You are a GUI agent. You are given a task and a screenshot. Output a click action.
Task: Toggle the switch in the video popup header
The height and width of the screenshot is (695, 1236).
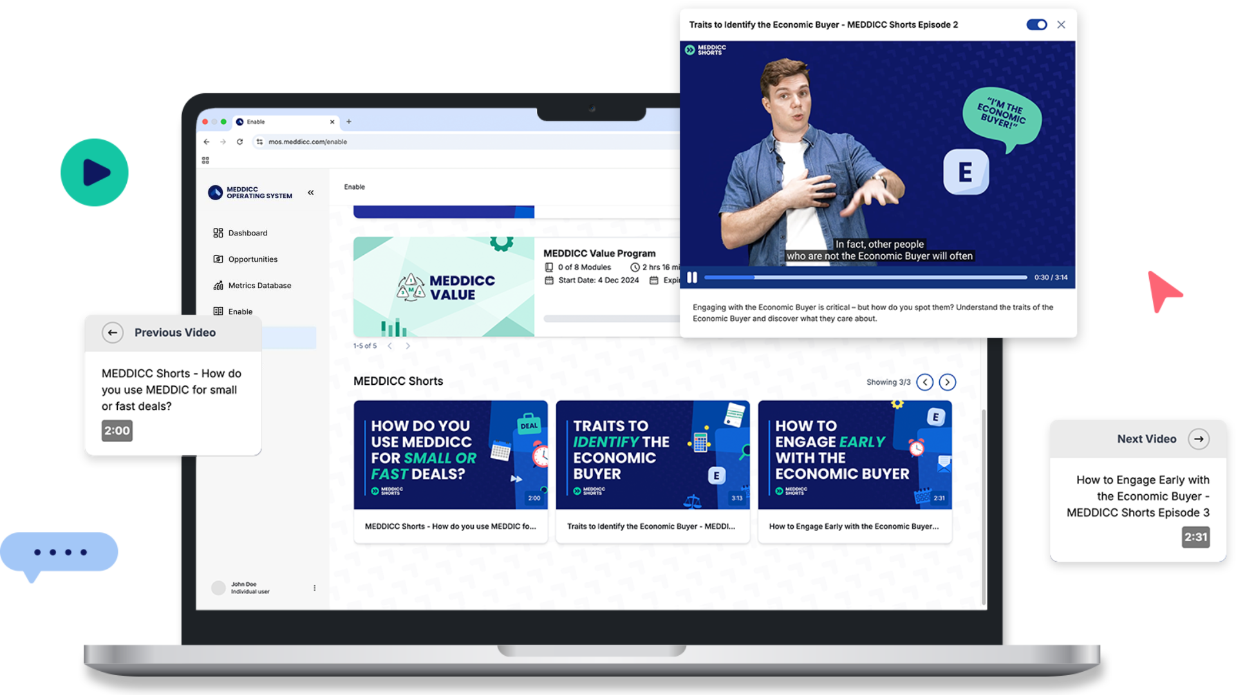pyautogui.click(x=1036, y=24)
